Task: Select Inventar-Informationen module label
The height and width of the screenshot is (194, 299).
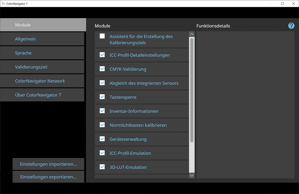Action: point(134,111)
